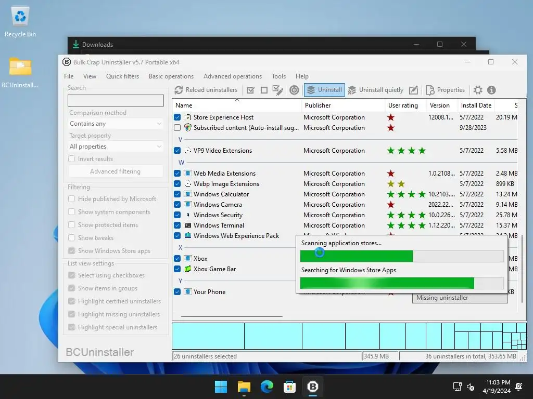This screenshot has height=399, width=533.
Task: Click inside the Search text field
Action: tap(116, 100)
